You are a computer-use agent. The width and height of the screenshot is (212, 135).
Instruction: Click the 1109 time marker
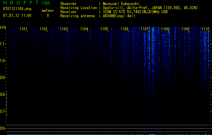pos(185,29)
